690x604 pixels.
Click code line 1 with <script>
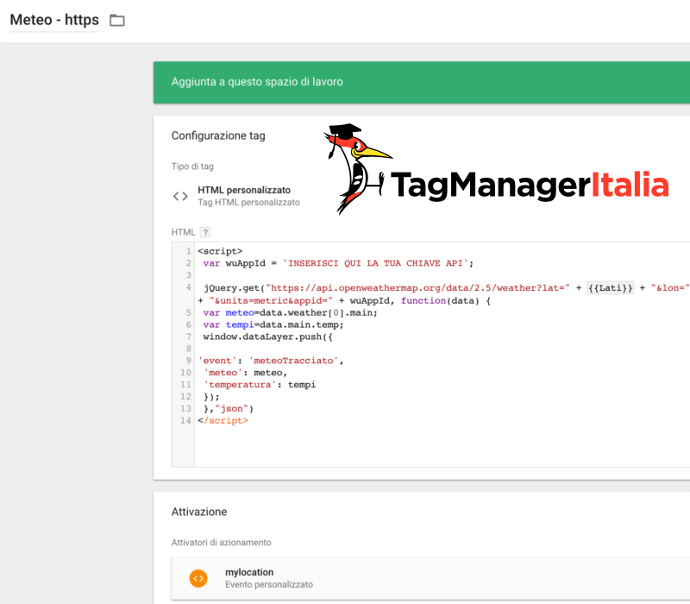click(220, 251)
